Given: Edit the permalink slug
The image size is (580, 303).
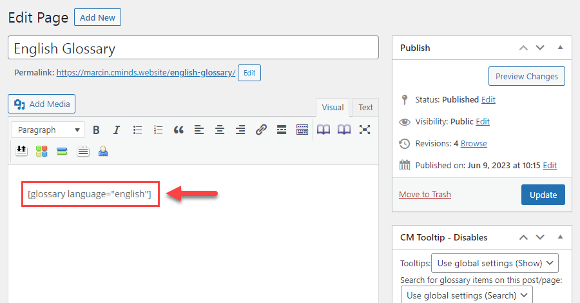Looking at the screenshot, I should 249,73.
